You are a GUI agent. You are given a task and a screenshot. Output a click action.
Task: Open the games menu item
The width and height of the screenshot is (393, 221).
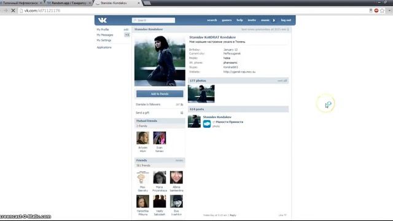click(x=227, y=20)
